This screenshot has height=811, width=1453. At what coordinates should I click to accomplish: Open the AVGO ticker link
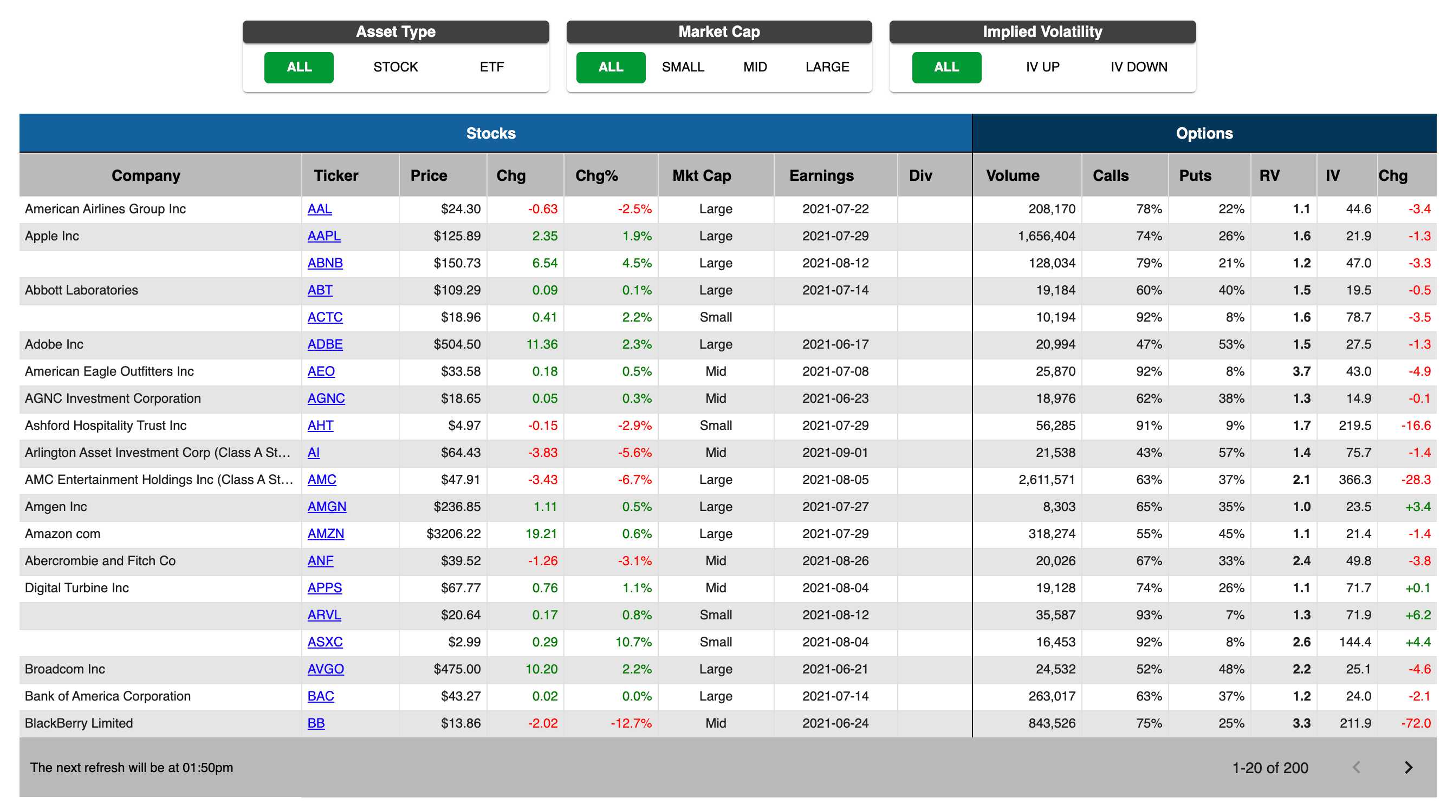click(326, 669)
